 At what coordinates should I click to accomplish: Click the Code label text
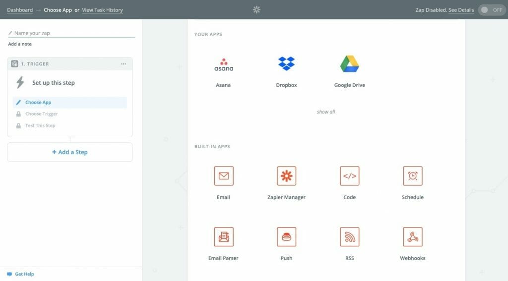(350, 197)
